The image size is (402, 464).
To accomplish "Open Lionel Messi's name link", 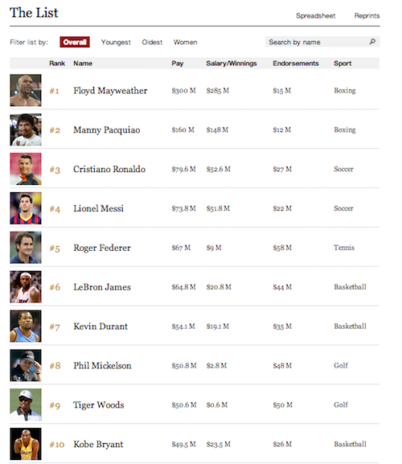I will click(99, 208).
